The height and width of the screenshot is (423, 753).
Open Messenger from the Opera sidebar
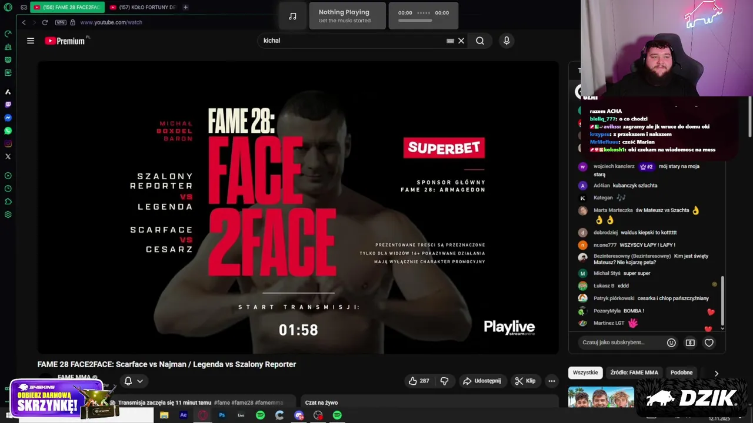click(x=8, y=117)
